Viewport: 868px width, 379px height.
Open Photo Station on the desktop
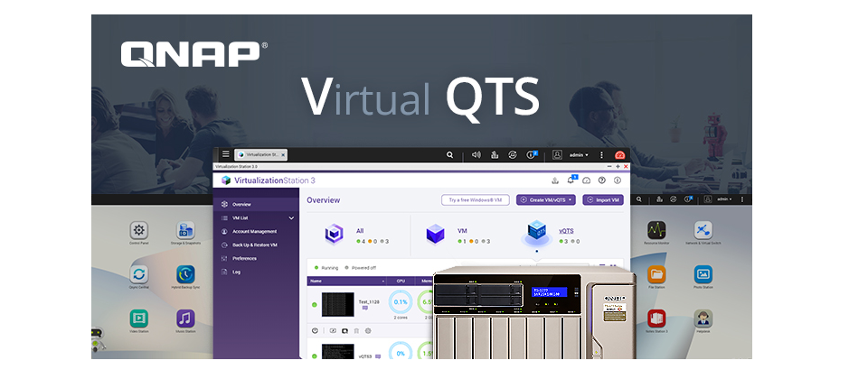tap(703, 277)
